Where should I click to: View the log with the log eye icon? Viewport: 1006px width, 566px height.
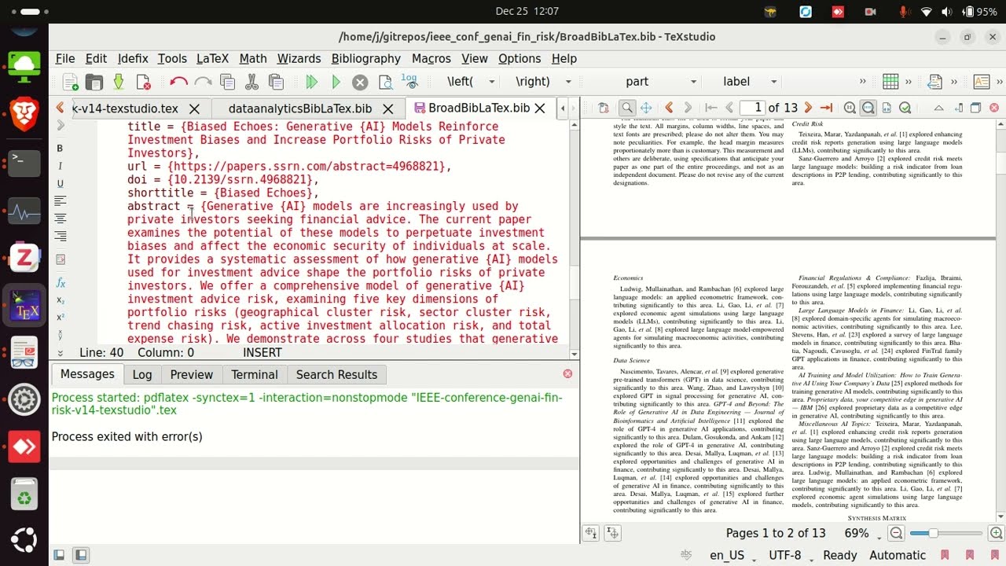(x=409, y=81)
